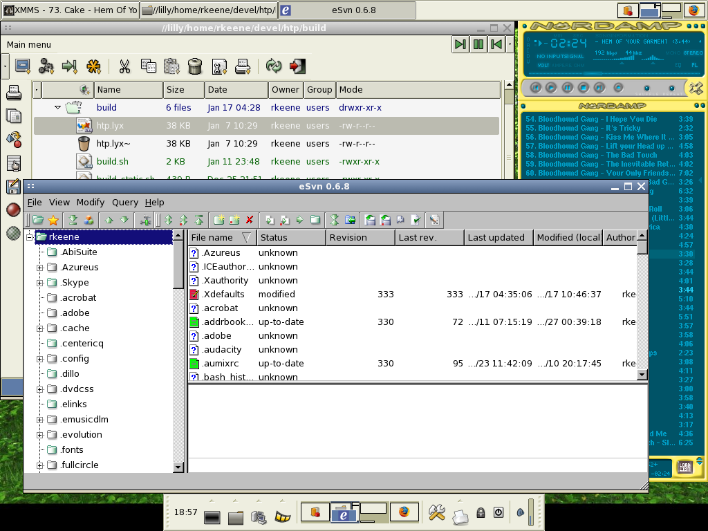Viewport: 708px width, 531px height.
Task: Expand the .cache folder in the tree
Action: tap(39, 328)
